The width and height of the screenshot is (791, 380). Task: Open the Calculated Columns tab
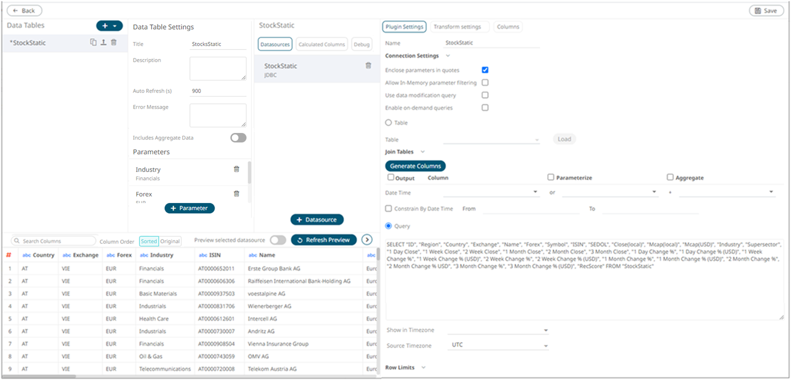322,45
